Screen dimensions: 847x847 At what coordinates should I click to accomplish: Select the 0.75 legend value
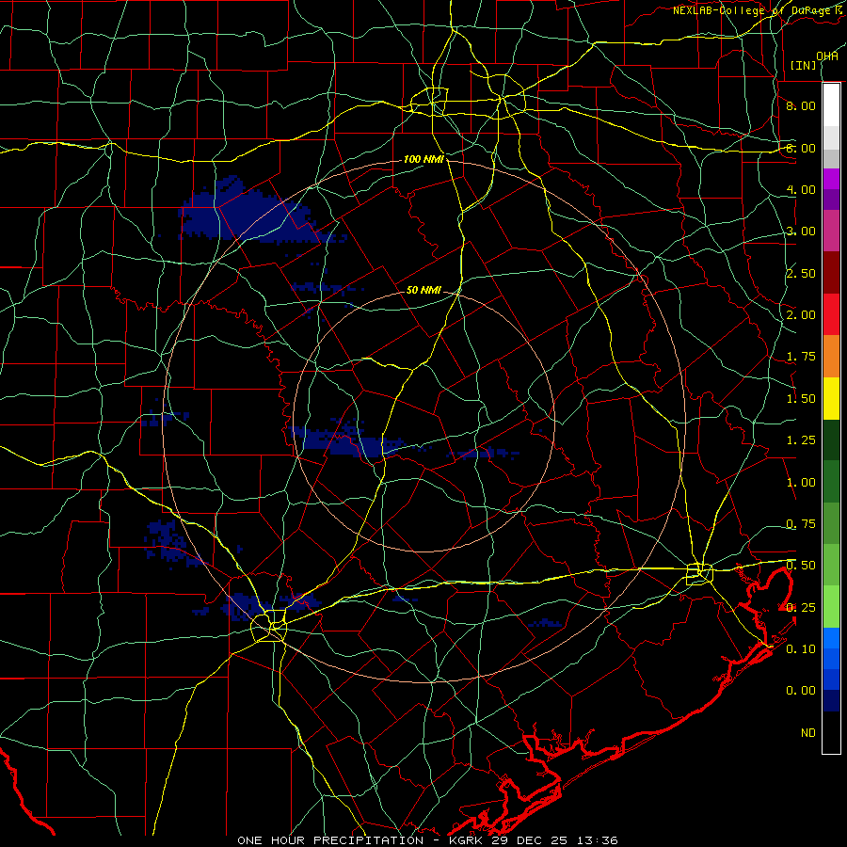click(x=801, y=524)
